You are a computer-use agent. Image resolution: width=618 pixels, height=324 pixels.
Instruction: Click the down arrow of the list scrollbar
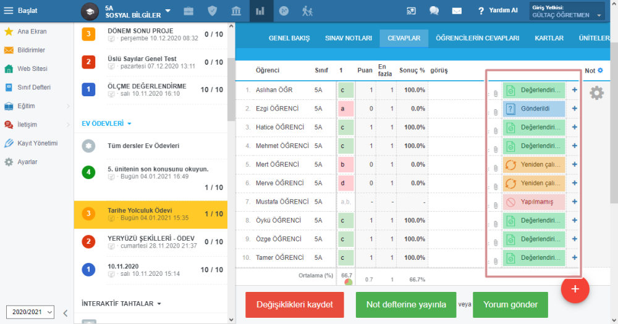(x=231, y=320)
